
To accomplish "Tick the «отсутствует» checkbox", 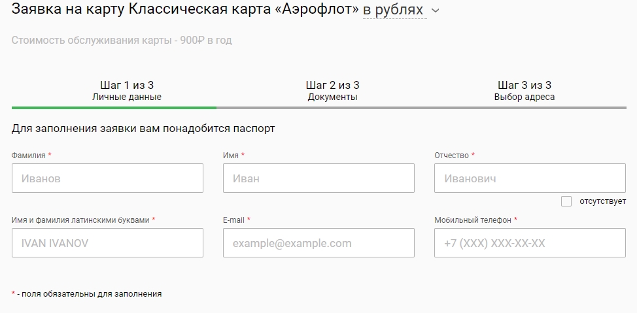I will tap(566, 201).
